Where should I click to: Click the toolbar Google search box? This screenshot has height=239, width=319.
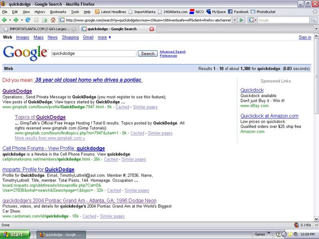(283, 20)
